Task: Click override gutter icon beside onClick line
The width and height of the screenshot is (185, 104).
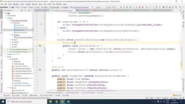Action: [40, 46]
